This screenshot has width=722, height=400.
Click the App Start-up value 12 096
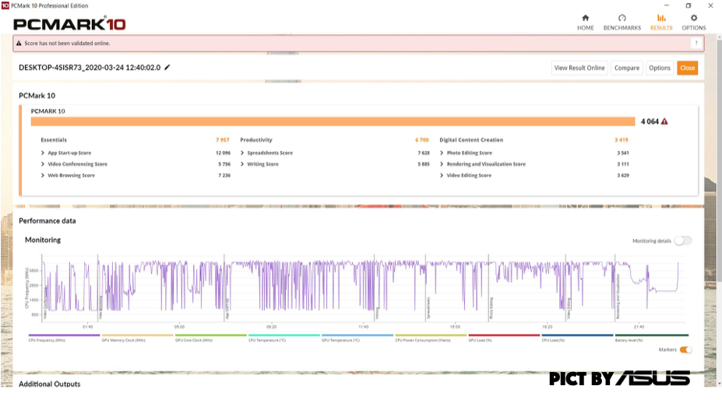(223, 153)
